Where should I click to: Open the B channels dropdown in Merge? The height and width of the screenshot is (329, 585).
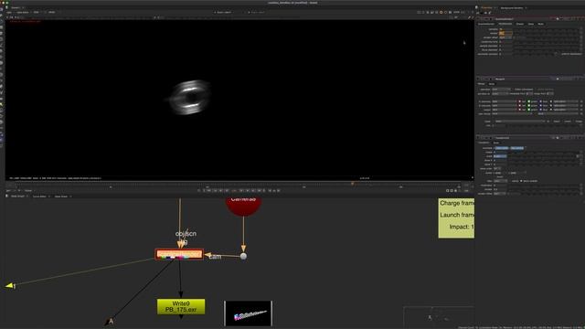click(x=504, y=106)
